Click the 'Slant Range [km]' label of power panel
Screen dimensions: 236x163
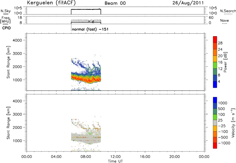[8, 62]
